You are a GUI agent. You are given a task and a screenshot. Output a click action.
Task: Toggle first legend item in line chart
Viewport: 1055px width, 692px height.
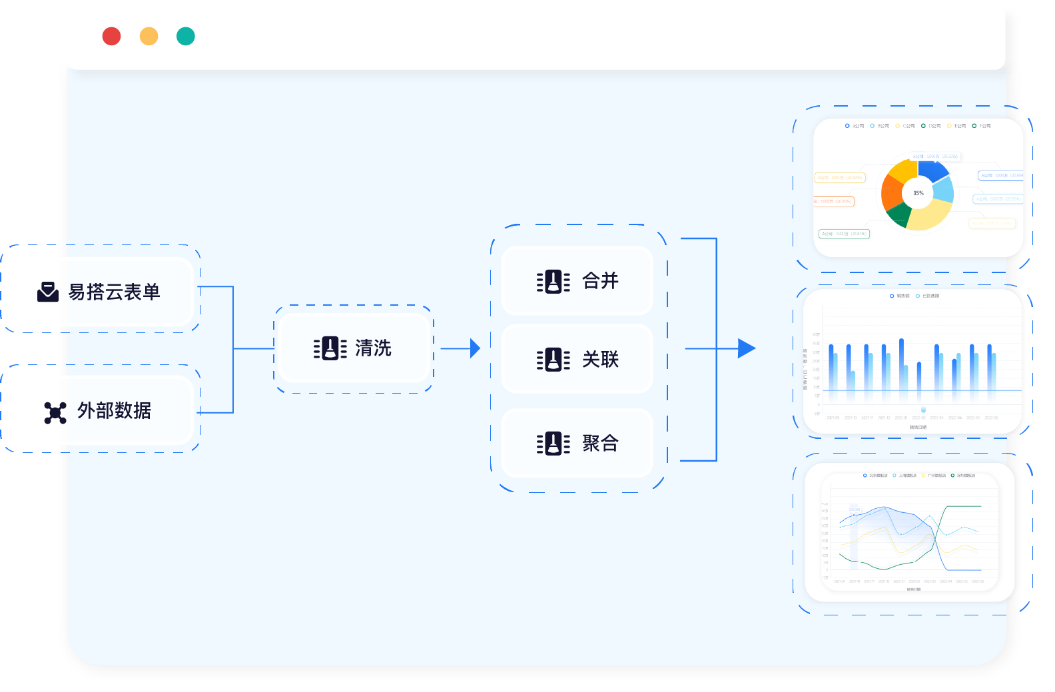[x=875, y=476]
